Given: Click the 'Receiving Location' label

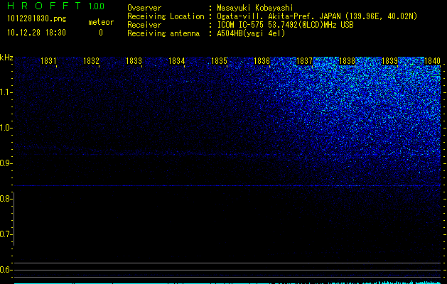Looking at the screenshot, I should tap(166, 16).
